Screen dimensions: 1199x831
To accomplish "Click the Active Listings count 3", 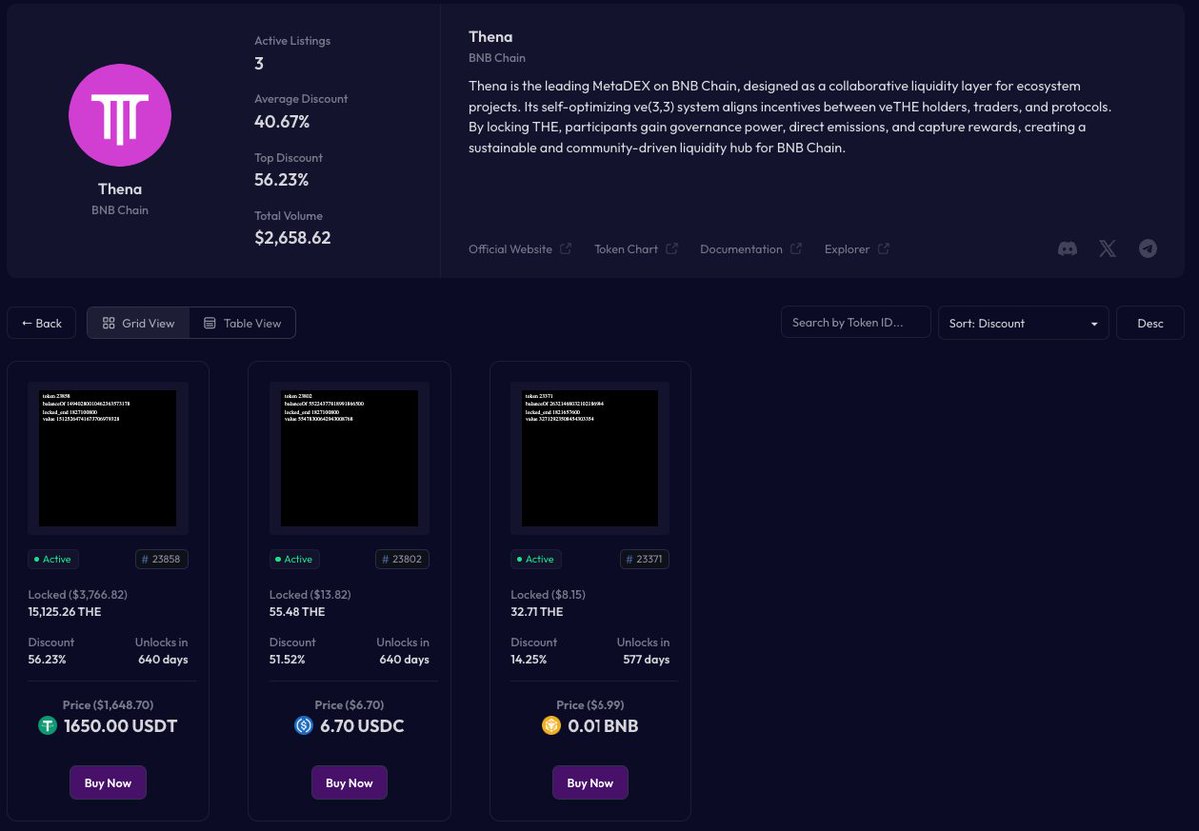I will (x=259, y=64).
